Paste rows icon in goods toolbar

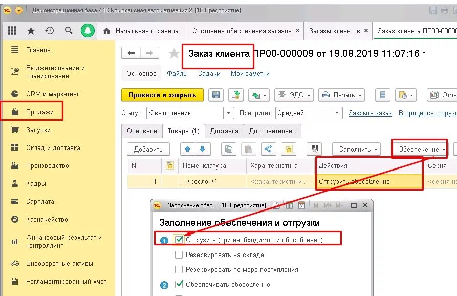(249, 149)
